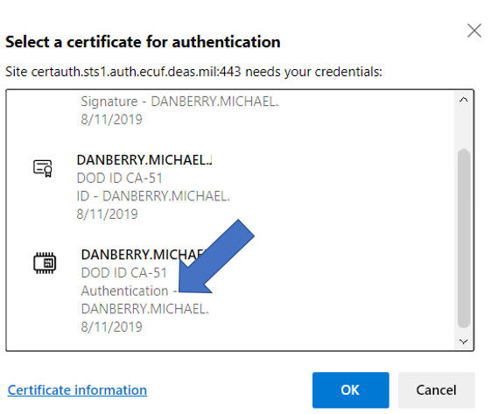Click the 8/11/2019 date of Signature certificate

tap(111, 119)
